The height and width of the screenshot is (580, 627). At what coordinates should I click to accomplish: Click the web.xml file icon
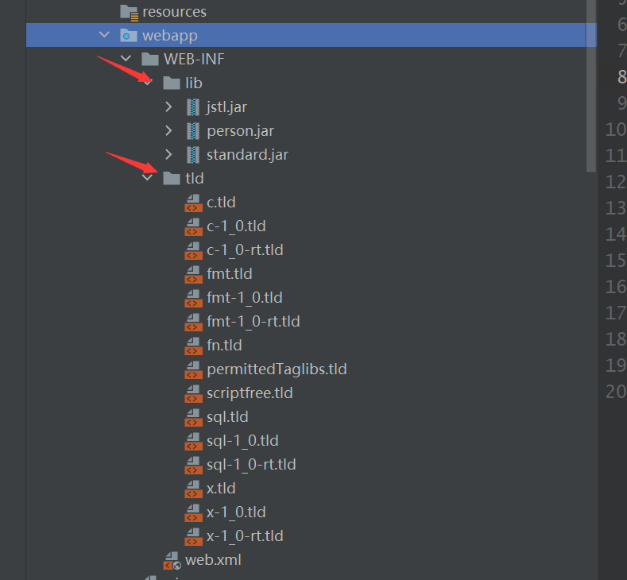point(172,560)
